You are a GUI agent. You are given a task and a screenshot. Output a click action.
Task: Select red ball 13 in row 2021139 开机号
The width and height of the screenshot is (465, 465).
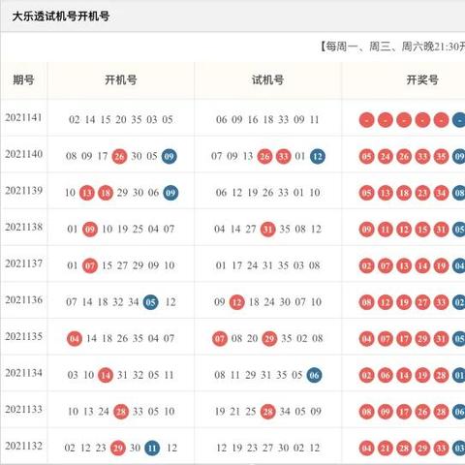[87, 193]
